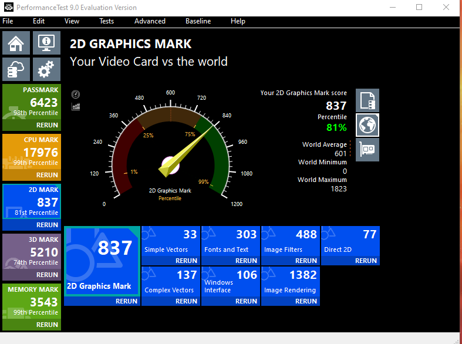Rerun the Simple Vectors test

186,261
